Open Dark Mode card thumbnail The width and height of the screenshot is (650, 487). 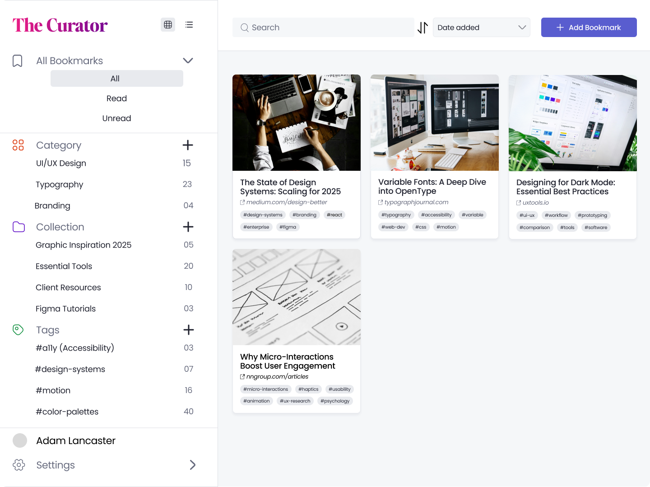click(573, 123)
